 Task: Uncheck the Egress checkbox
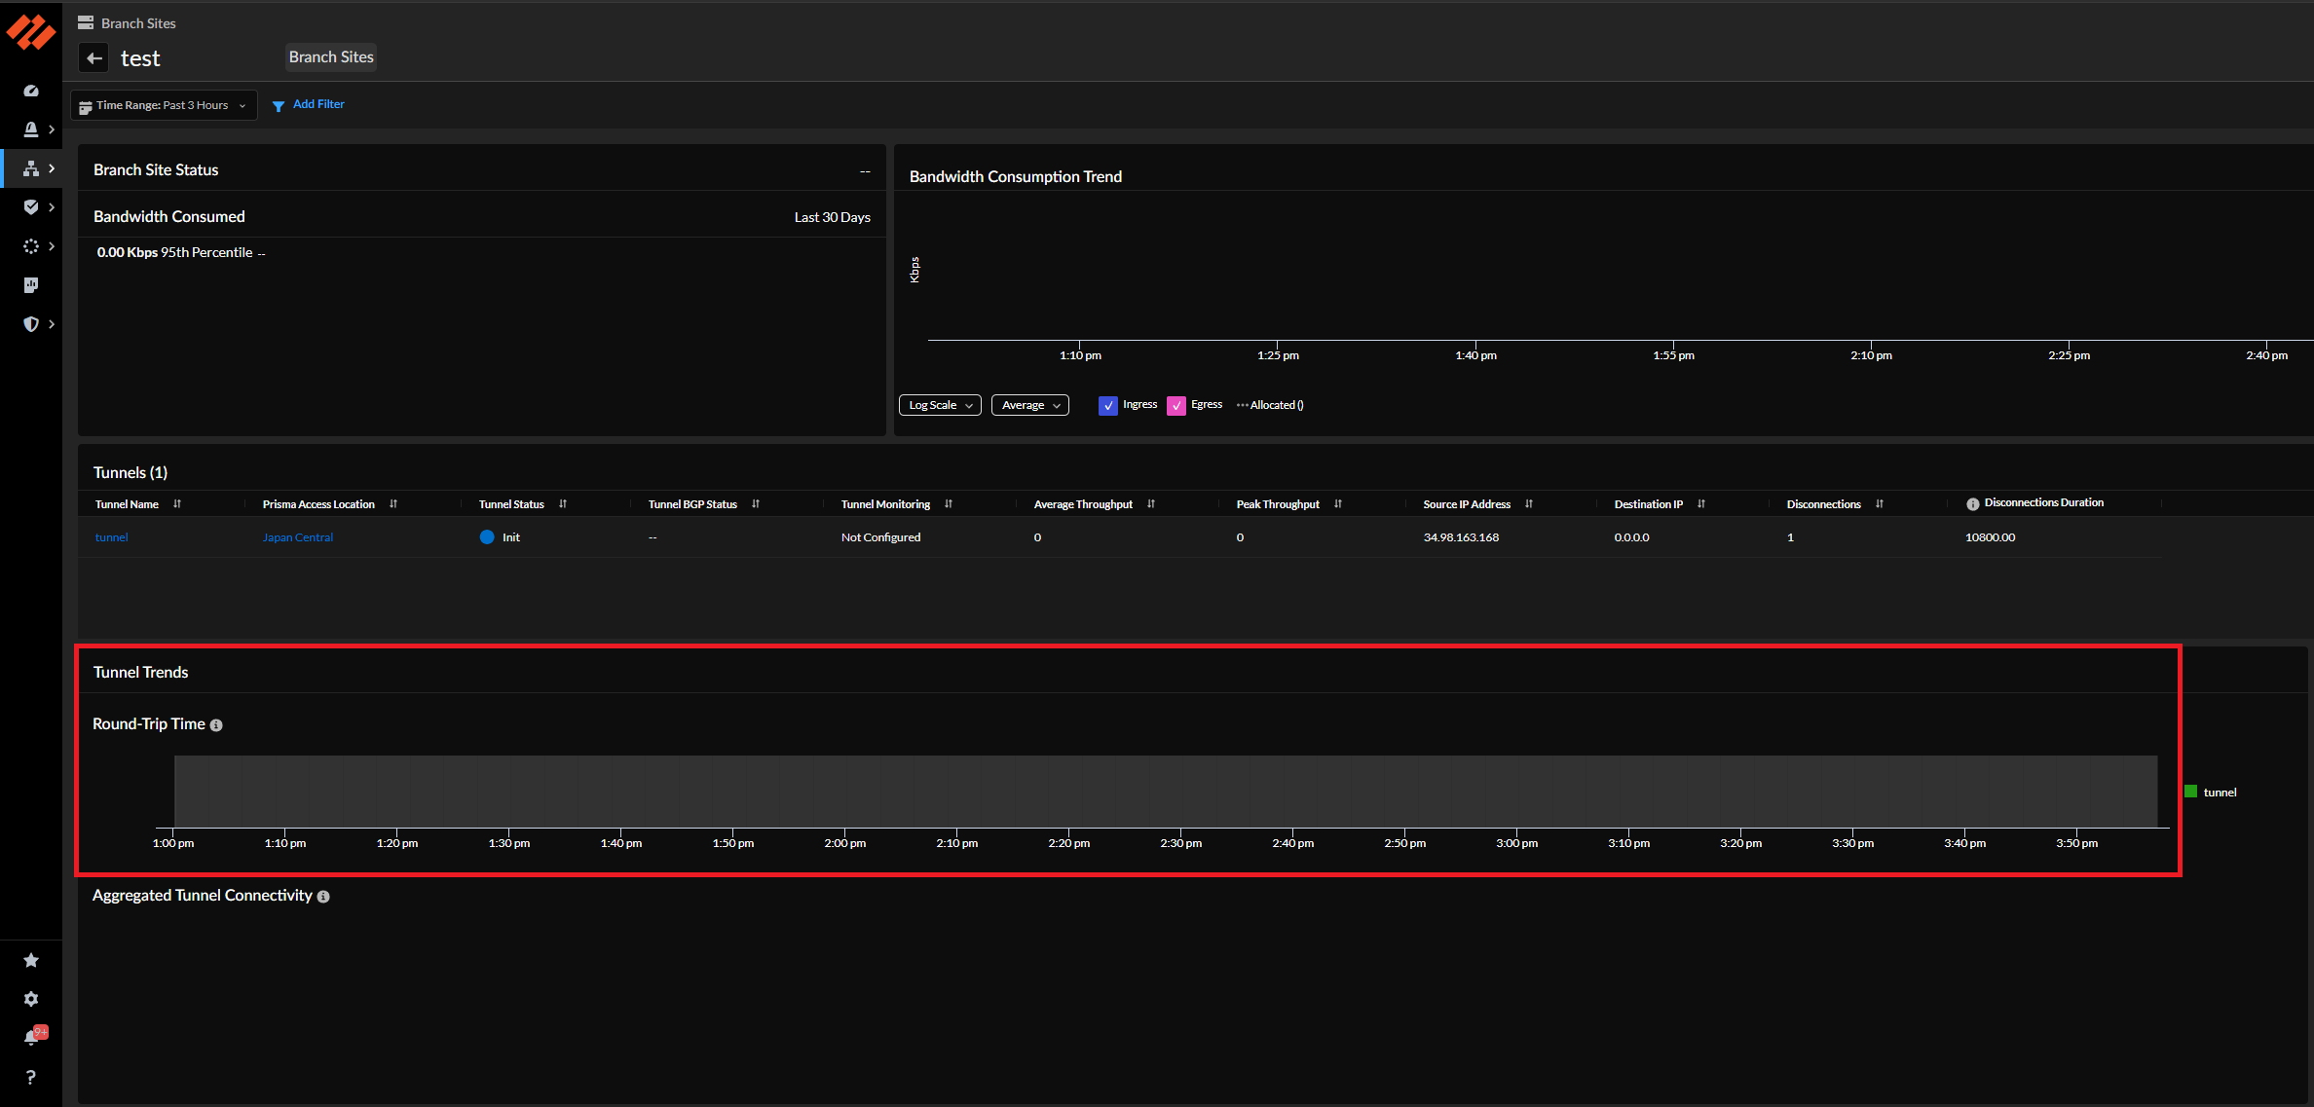(x=1176, y=406)
